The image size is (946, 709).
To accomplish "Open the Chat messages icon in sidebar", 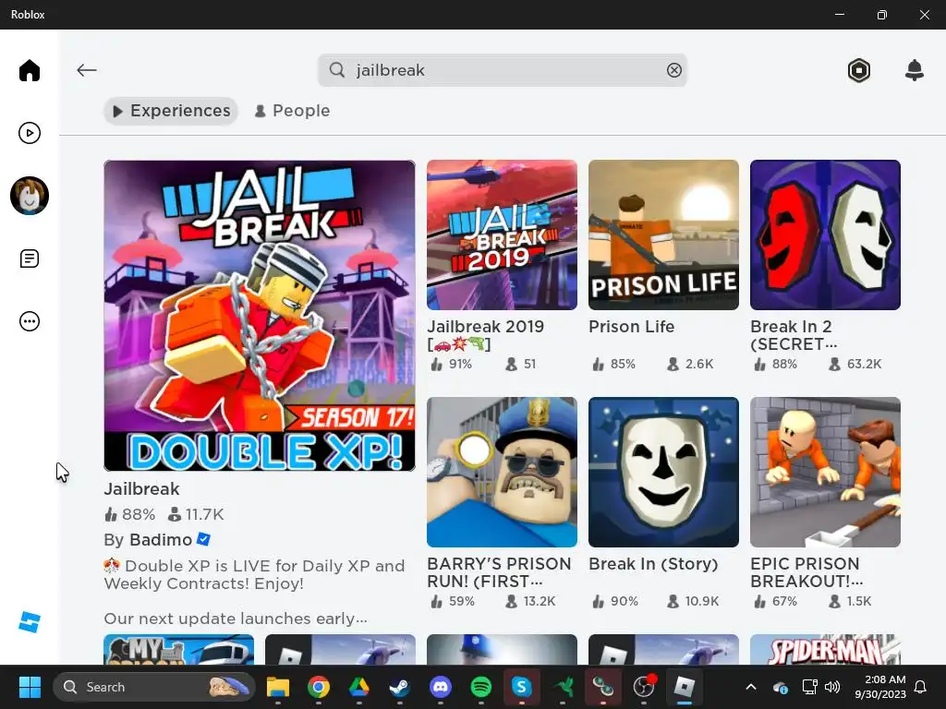I will tap(29, 258).
